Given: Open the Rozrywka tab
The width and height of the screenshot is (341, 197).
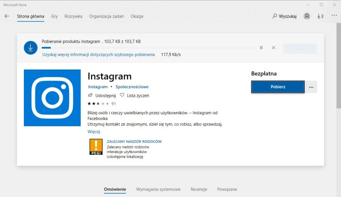Looking at the screenshot, I should coord(73,16).
